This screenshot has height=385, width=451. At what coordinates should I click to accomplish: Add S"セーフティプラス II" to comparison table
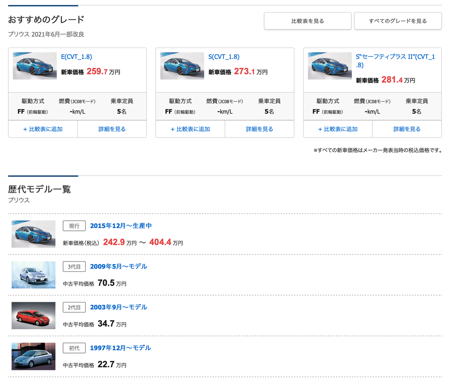[338, 129]
